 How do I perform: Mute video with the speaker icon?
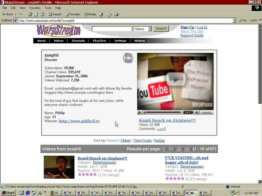click(197, 112)
